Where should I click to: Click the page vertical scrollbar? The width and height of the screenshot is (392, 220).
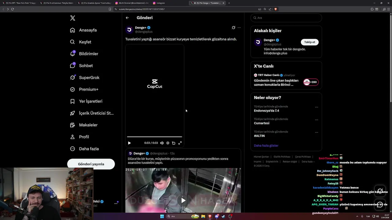[390, 58]
